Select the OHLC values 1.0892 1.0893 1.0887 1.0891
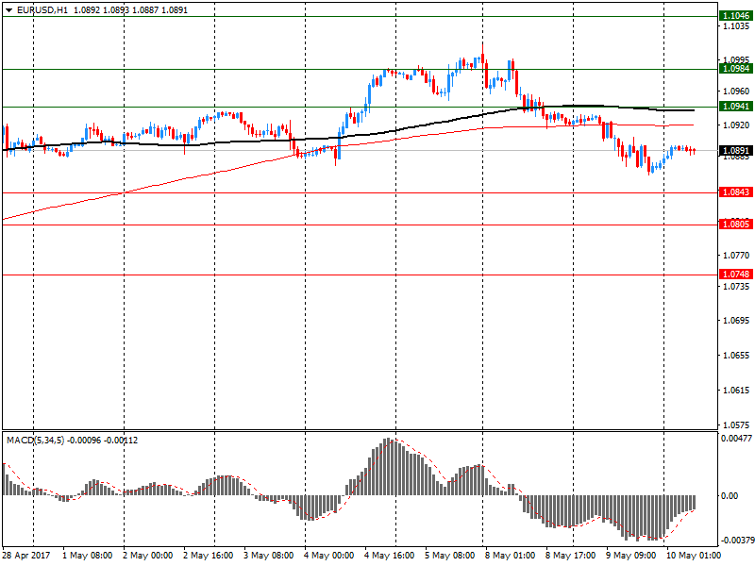The image size is (755, 566). pyautogui.click(x=130, y=10)
